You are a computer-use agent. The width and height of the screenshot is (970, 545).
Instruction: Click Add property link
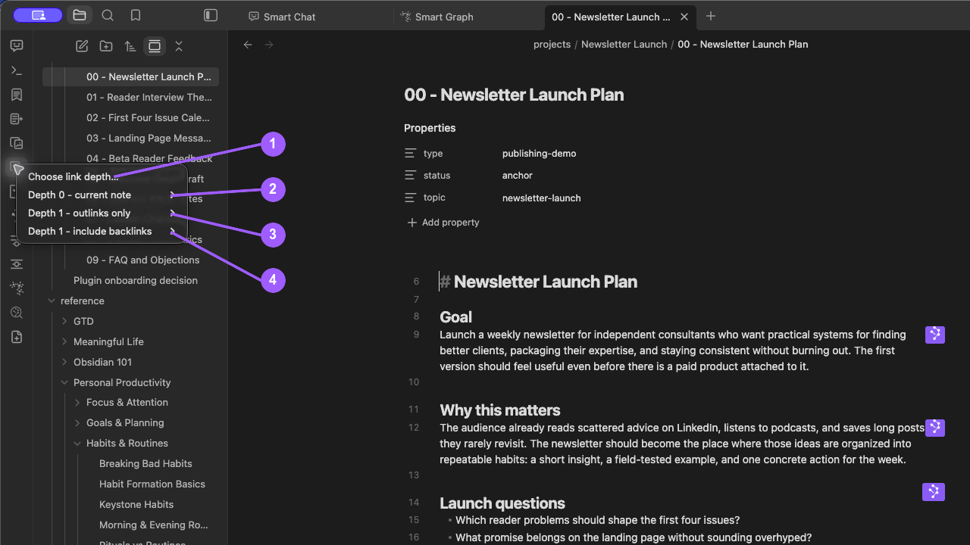point(443,223)
